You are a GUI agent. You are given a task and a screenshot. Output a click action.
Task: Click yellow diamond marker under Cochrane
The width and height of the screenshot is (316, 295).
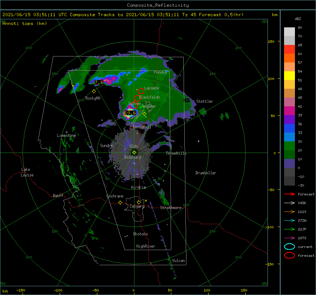[120, 203]
